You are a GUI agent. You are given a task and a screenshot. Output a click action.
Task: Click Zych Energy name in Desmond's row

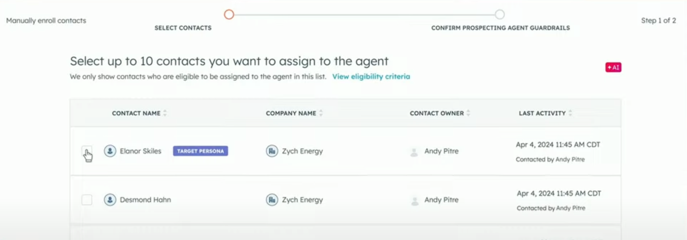click(303, 200)
